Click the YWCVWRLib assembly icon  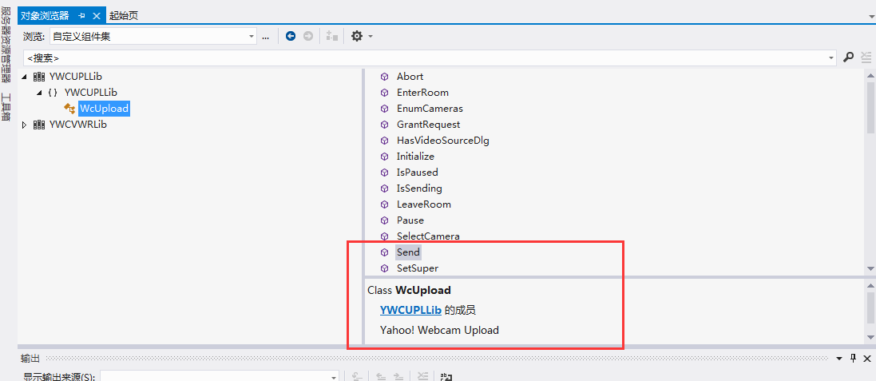[39, 125]
